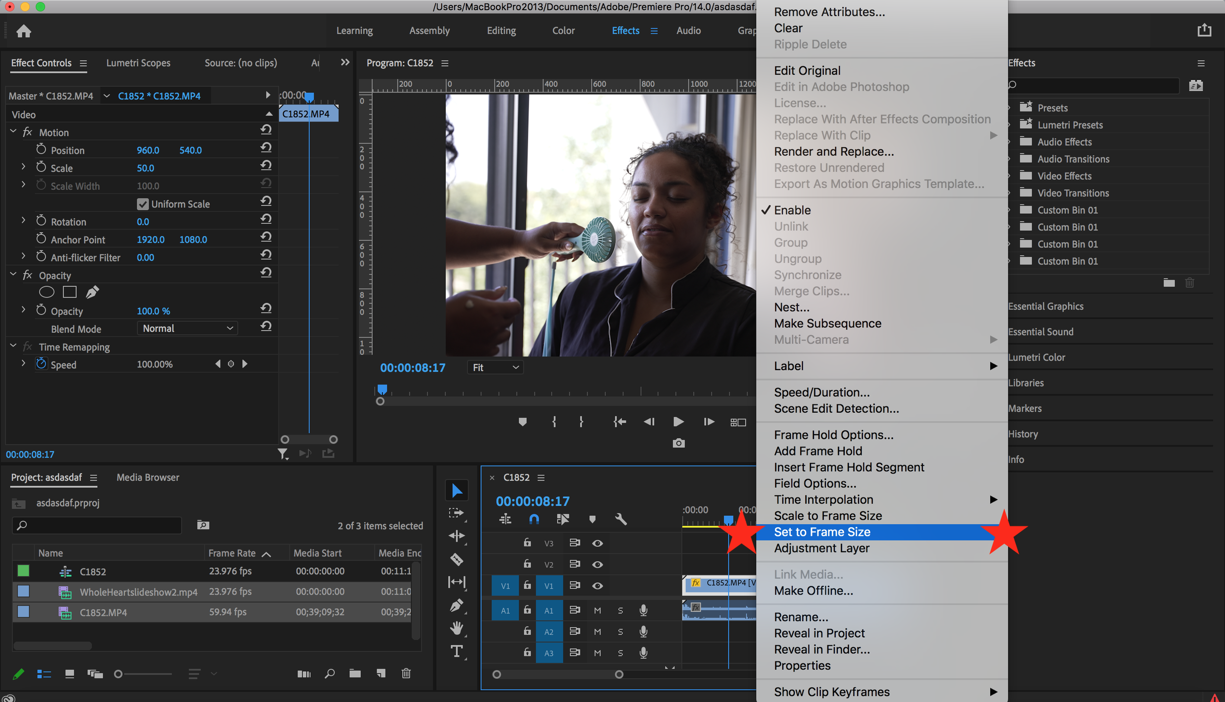Collapse the Motion effect section
Image resolution: width=1225 pixels, height=702 pixels.
click(x=13, y=132)
